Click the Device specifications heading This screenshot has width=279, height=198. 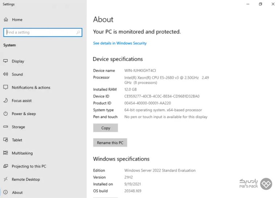coord(118,59)
